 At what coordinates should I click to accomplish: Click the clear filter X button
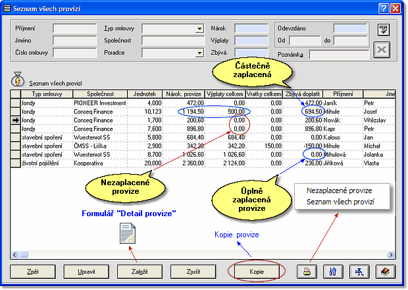coord(384,51)
